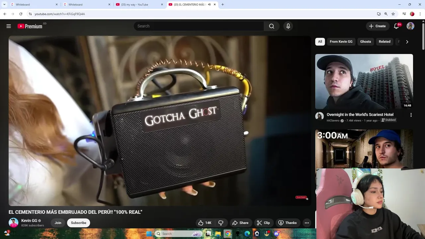Screen dimensions: 425x239
Task: Install app icon in address bar
Action: tap(379, 14)
